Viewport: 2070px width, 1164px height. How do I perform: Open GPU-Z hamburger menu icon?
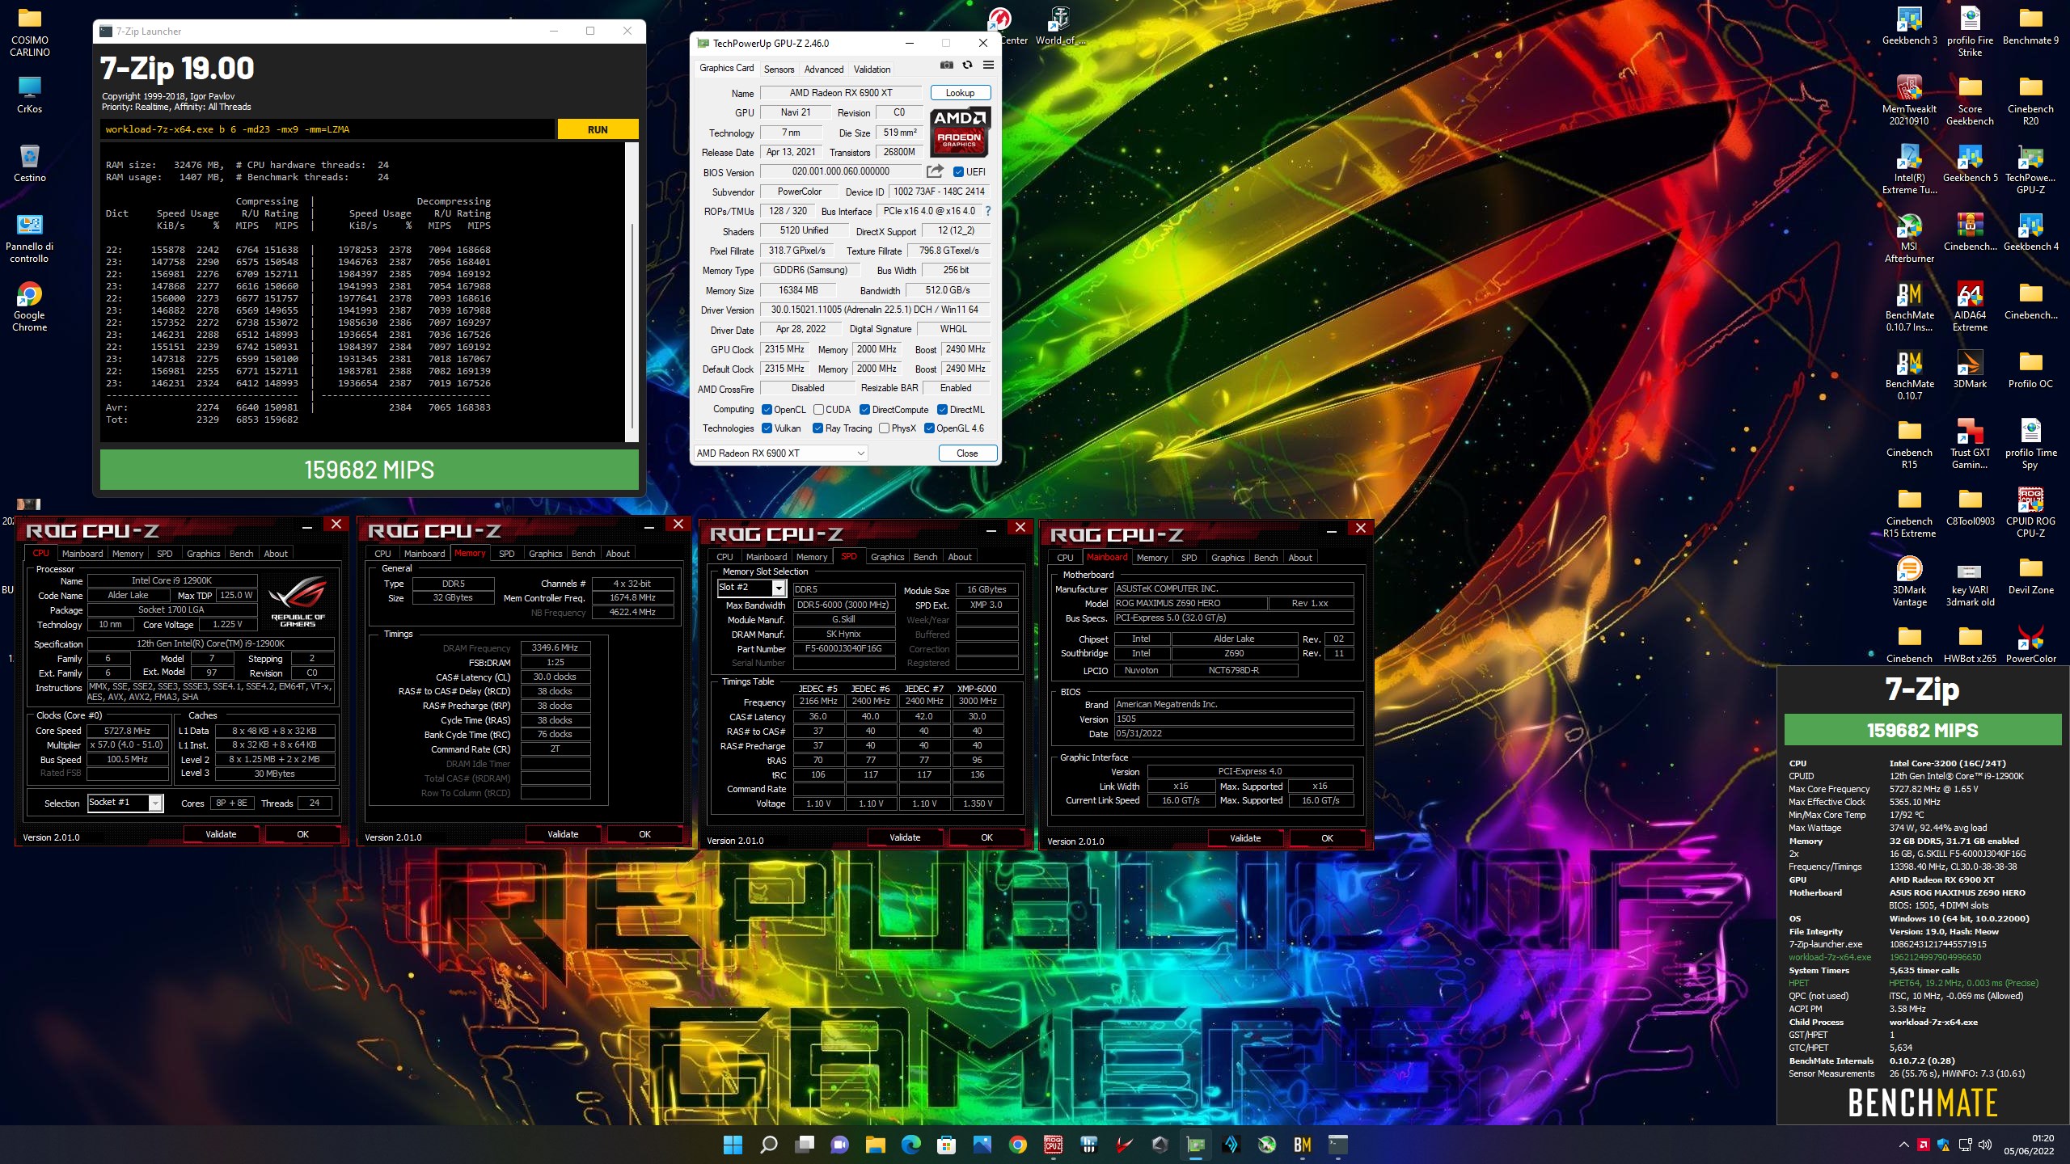pyautogui.click(x=988, y=65)
